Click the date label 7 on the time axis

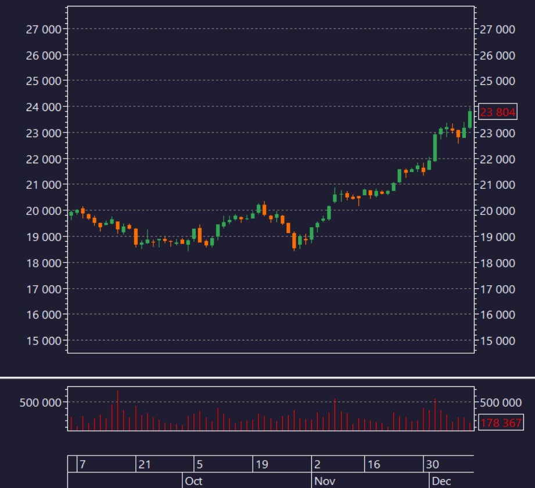[x=82, y=464]
